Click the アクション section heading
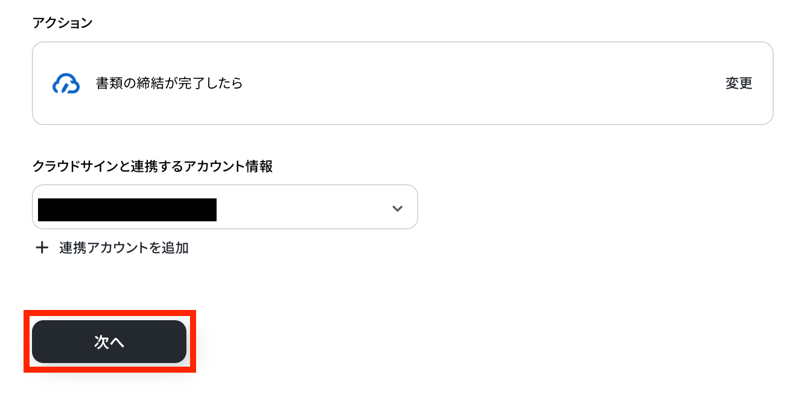 coord(62,23)
